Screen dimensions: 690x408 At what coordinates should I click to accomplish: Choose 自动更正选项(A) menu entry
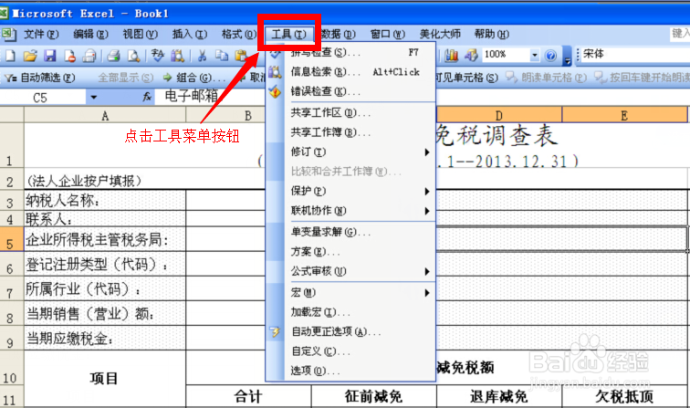(350, 332)
